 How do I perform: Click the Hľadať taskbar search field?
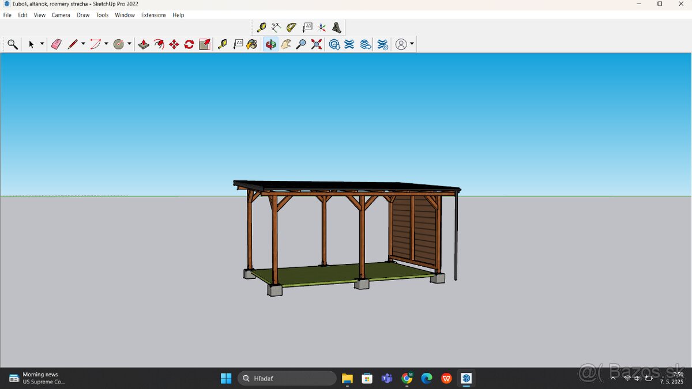(287, 379)
